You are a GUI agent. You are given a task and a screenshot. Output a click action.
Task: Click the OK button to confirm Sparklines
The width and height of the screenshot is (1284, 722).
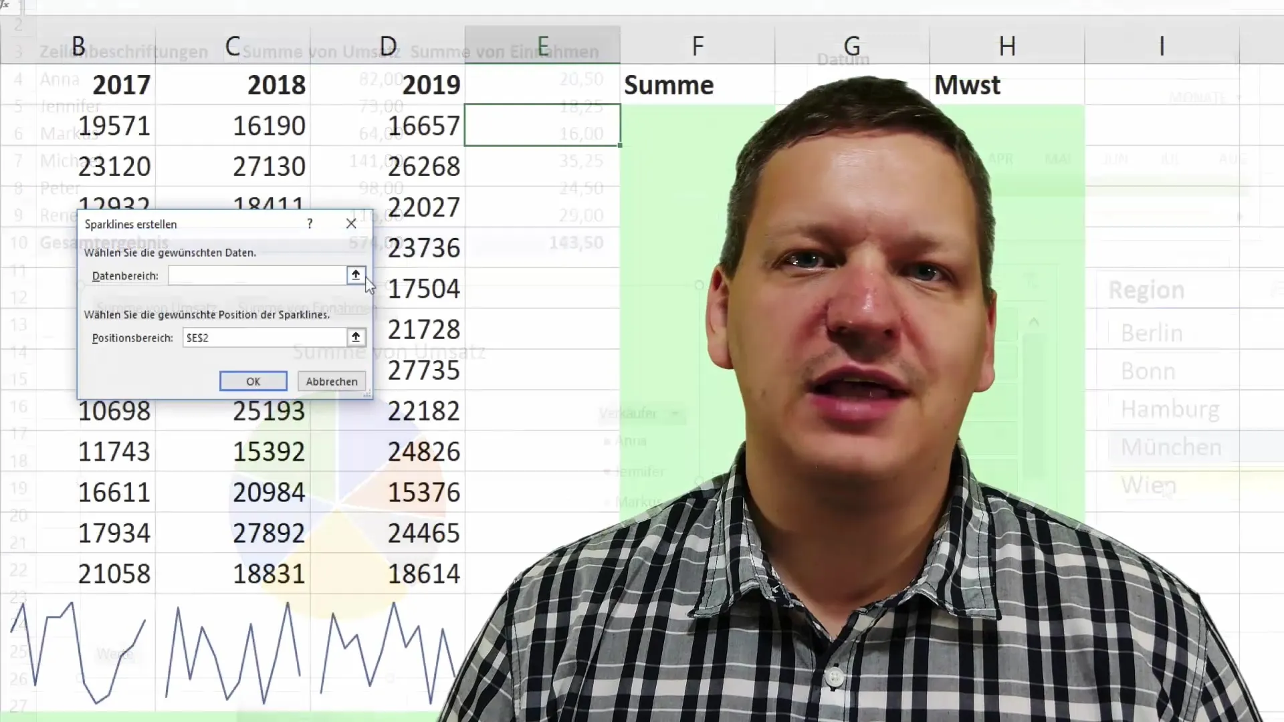point(253,381)
